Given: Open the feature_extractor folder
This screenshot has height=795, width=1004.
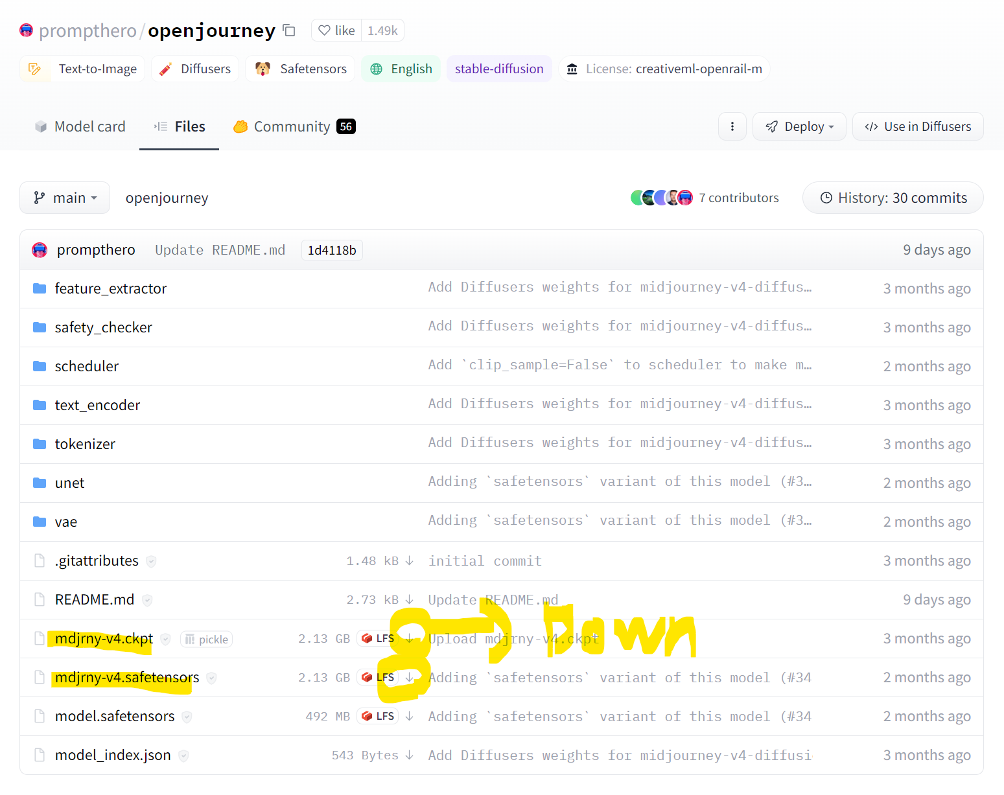Looking at the screenshot, I should click(x=110, y=288).
